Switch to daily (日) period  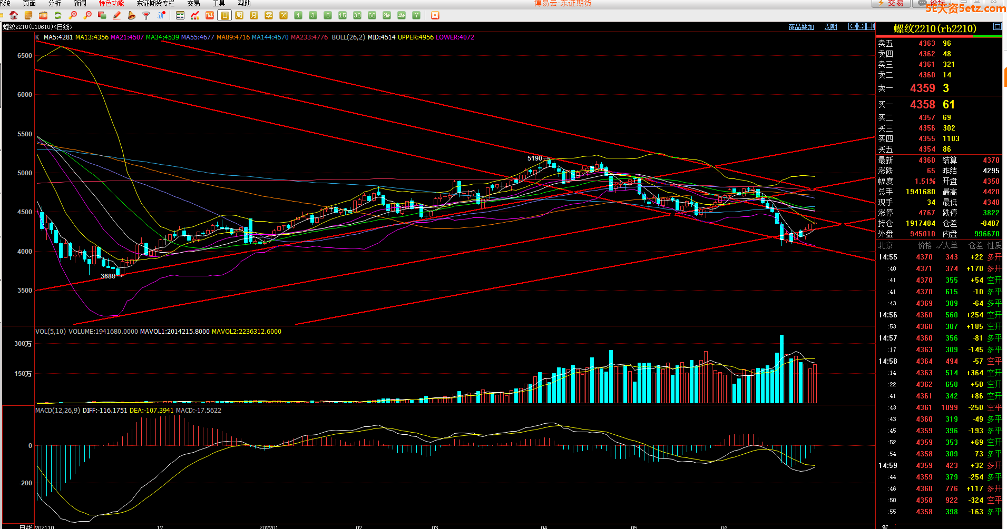224,15
